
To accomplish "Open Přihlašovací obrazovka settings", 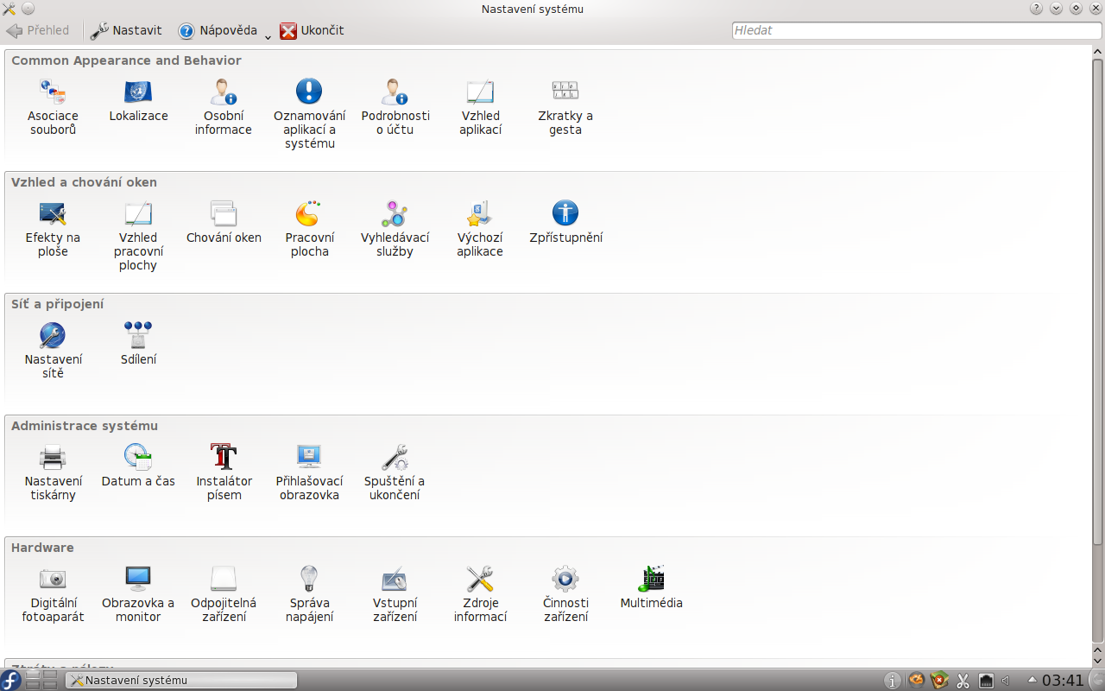I will pyautogui.click(x=309, y=472).
